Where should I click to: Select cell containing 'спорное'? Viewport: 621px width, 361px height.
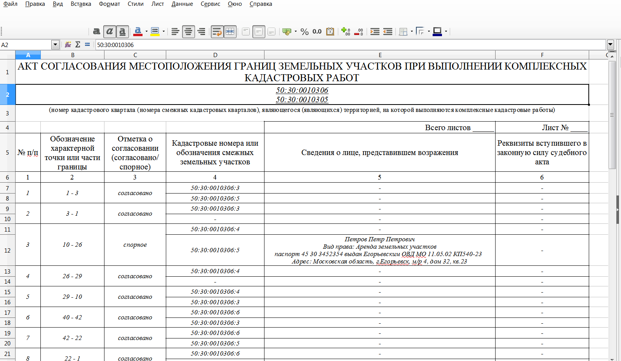(x=135, y=245)
